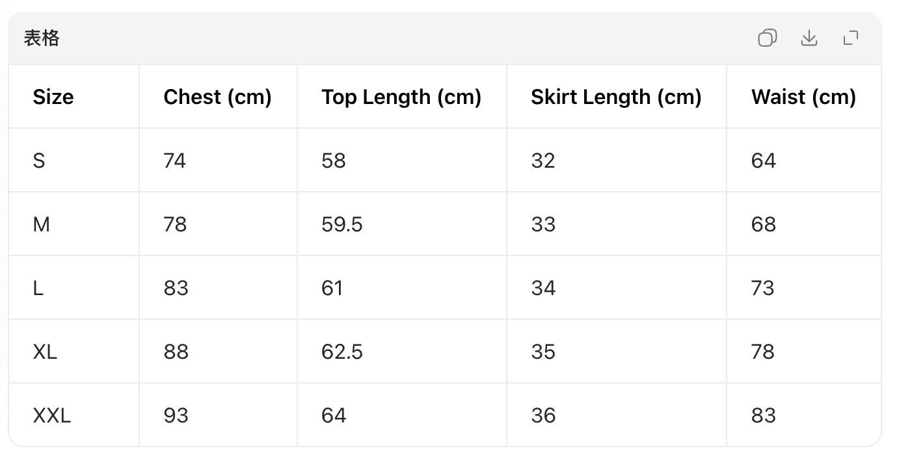The width and height of the screenshot is (912, 468).
Task: Click the chest value 88 for XL
Action: [x=174, y=352]
